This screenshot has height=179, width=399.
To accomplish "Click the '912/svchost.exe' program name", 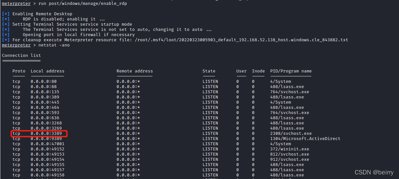I will (290, 159).
